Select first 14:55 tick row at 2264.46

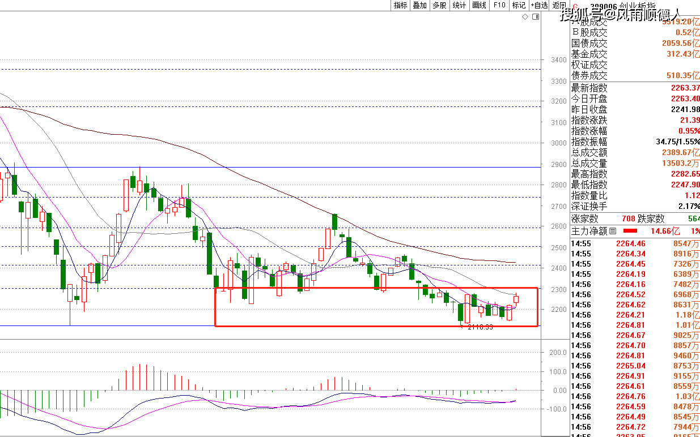tap(635, 243)
